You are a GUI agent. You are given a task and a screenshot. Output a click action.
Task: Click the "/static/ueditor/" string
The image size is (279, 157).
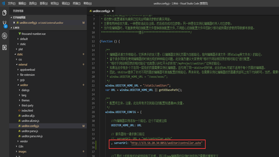[x=156, y=86]
